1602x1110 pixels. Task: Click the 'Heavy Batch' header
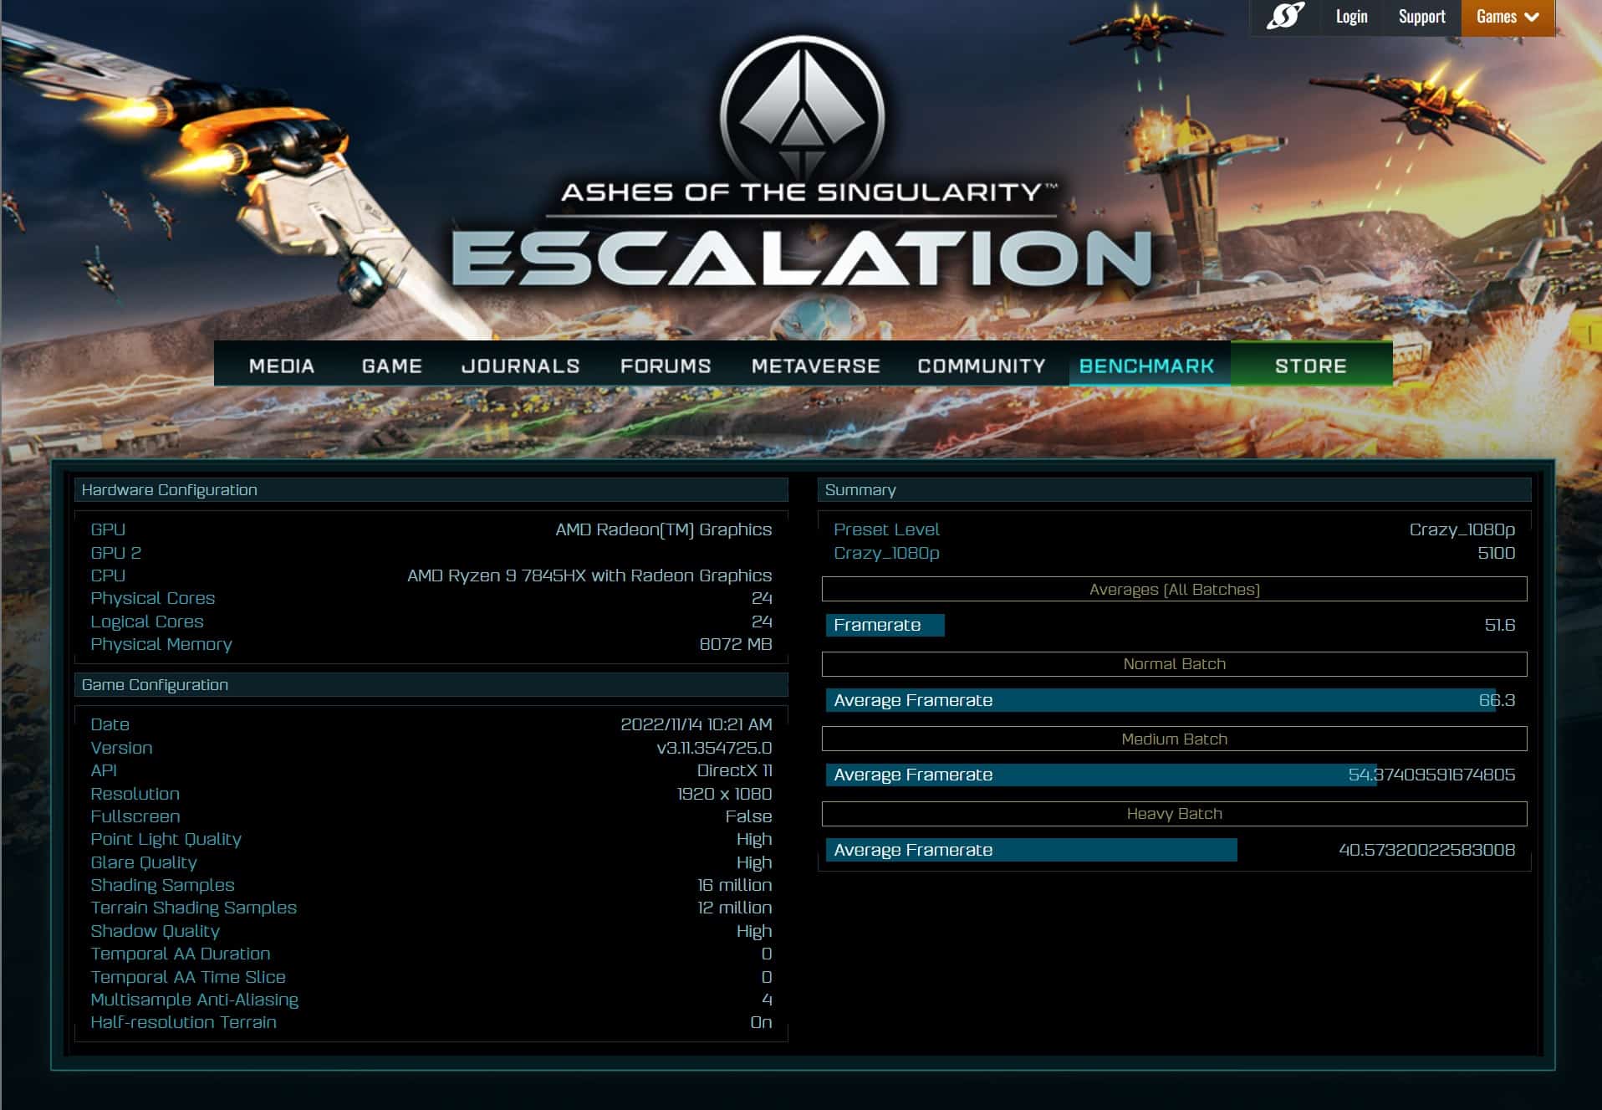(1174, 813)
